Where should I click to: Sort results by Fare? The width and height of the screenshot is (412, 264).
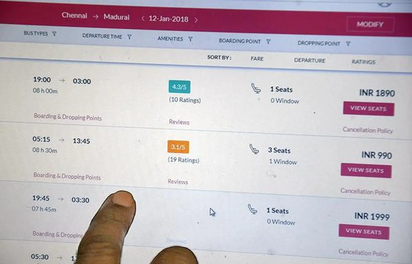[257, 59]
